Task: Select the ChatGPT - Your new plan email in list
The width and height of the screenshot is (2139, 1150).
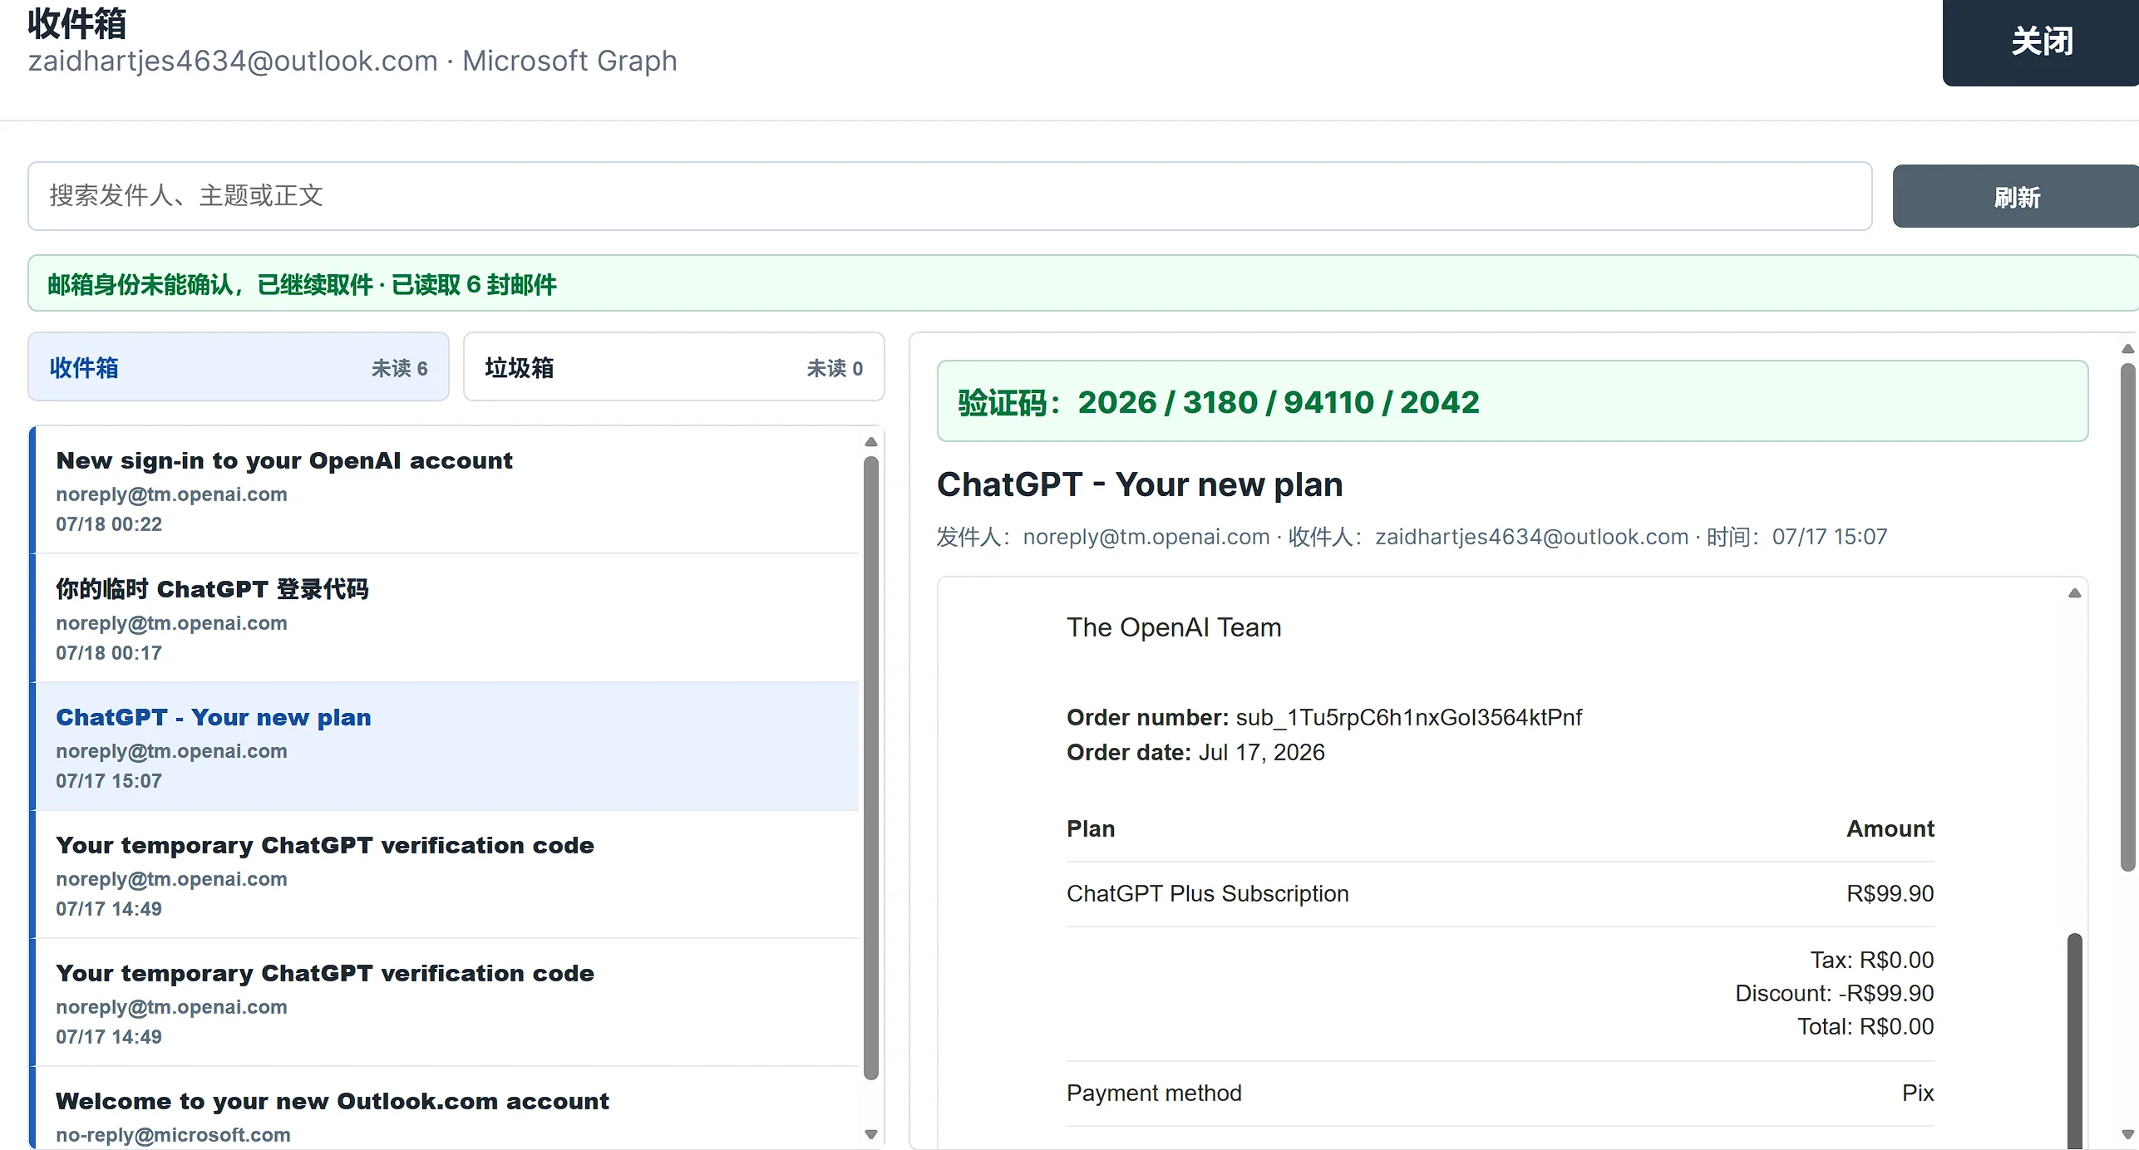Action: coord(447,746)
